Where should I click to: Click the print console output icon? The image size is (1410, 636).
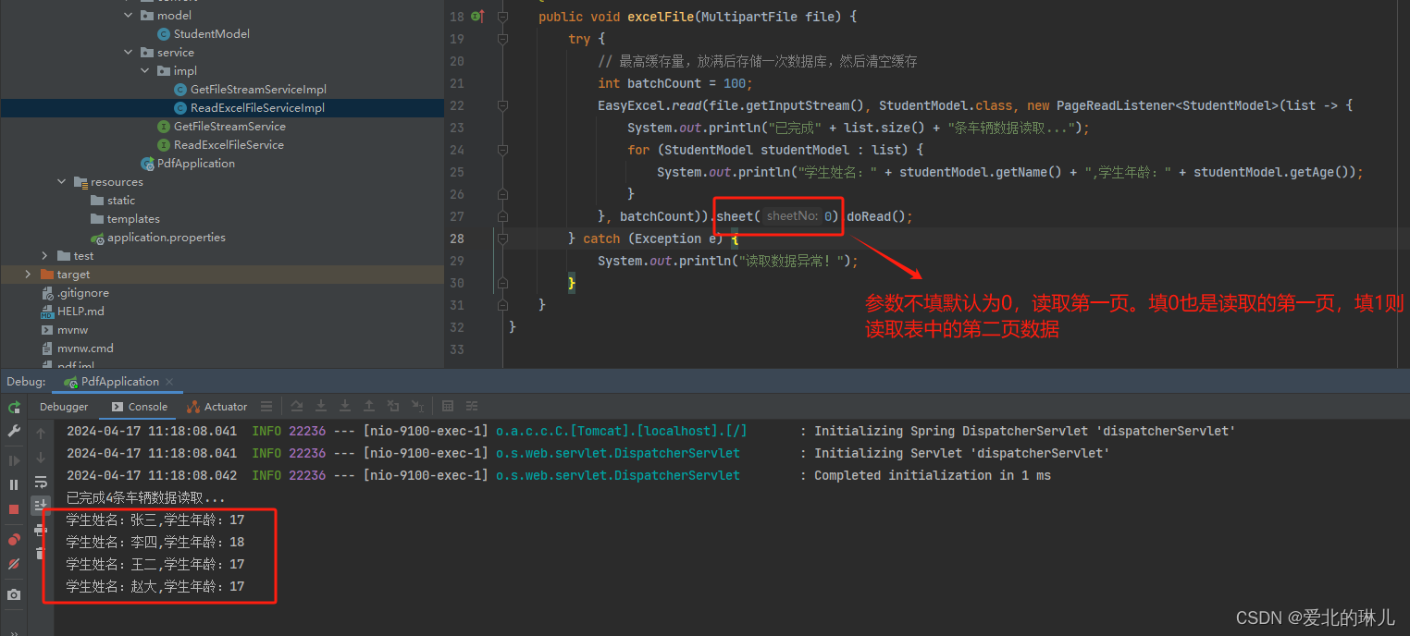41,529
